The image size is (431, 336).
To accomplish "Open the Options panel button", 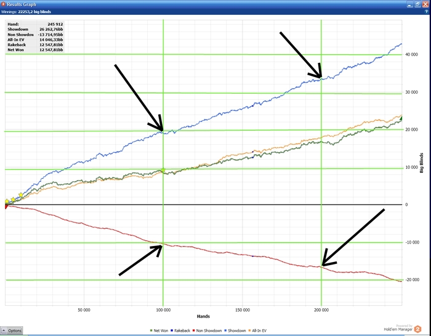I will [12, 330].
